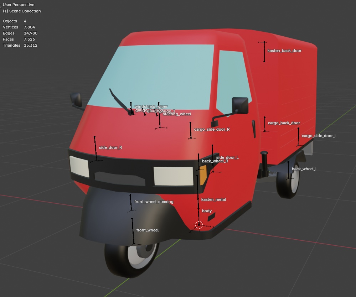Click the black side mirror beside the side window

[x=240, y=105]
